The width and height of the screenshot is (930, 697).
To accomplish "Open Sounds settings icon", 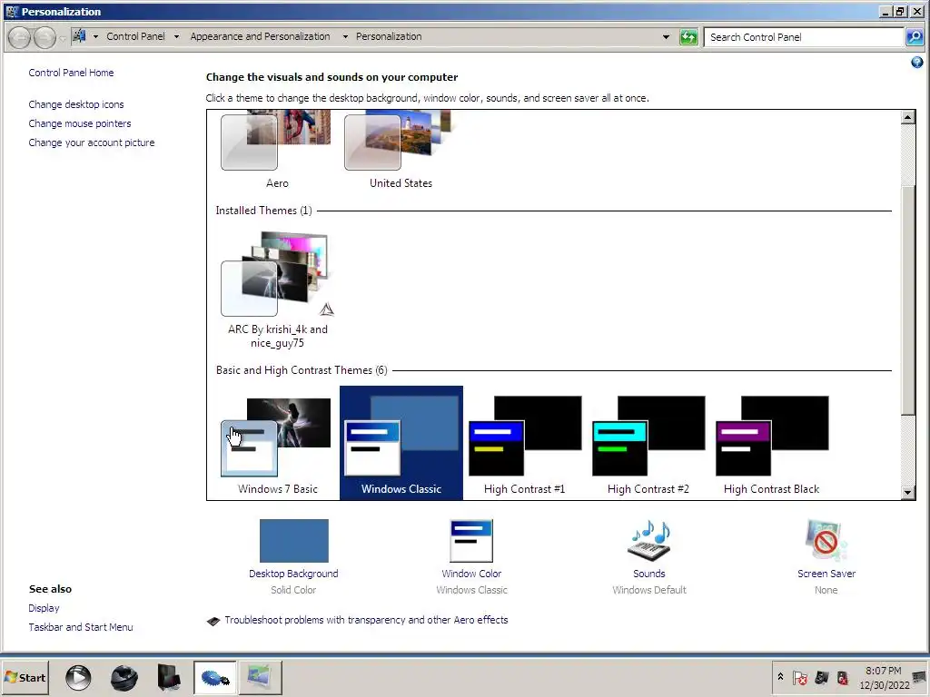I will 648,541.
